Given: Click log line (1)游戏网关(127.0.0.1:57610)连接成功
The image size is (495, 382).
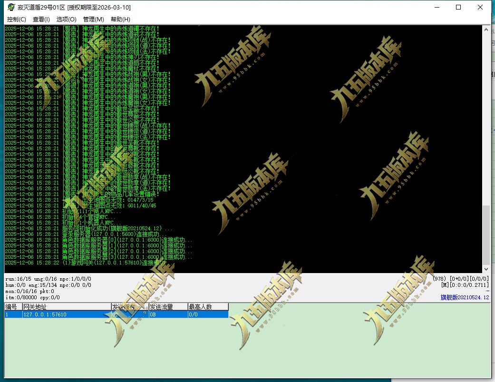Looking at the screenshot, I should [x=88, y=263].
